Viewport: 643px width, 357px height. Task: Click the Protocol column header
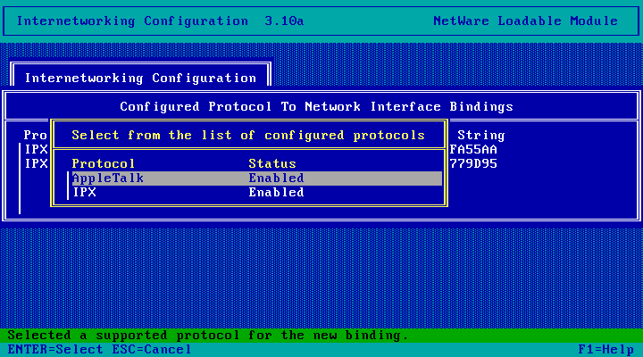click(x=104, y=164)
